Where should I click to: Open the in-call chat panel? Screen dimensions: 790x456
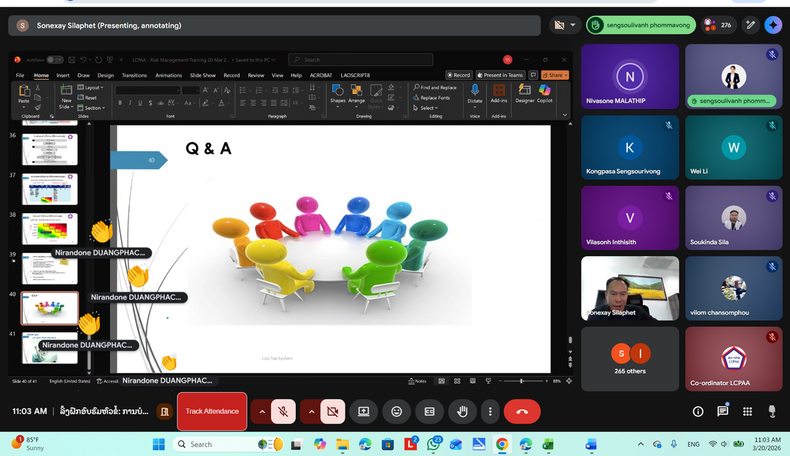722,411
